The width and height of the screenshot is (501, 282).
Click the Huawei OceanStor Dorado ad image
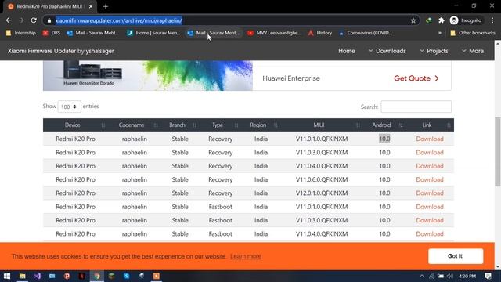(x=148, y=75)
